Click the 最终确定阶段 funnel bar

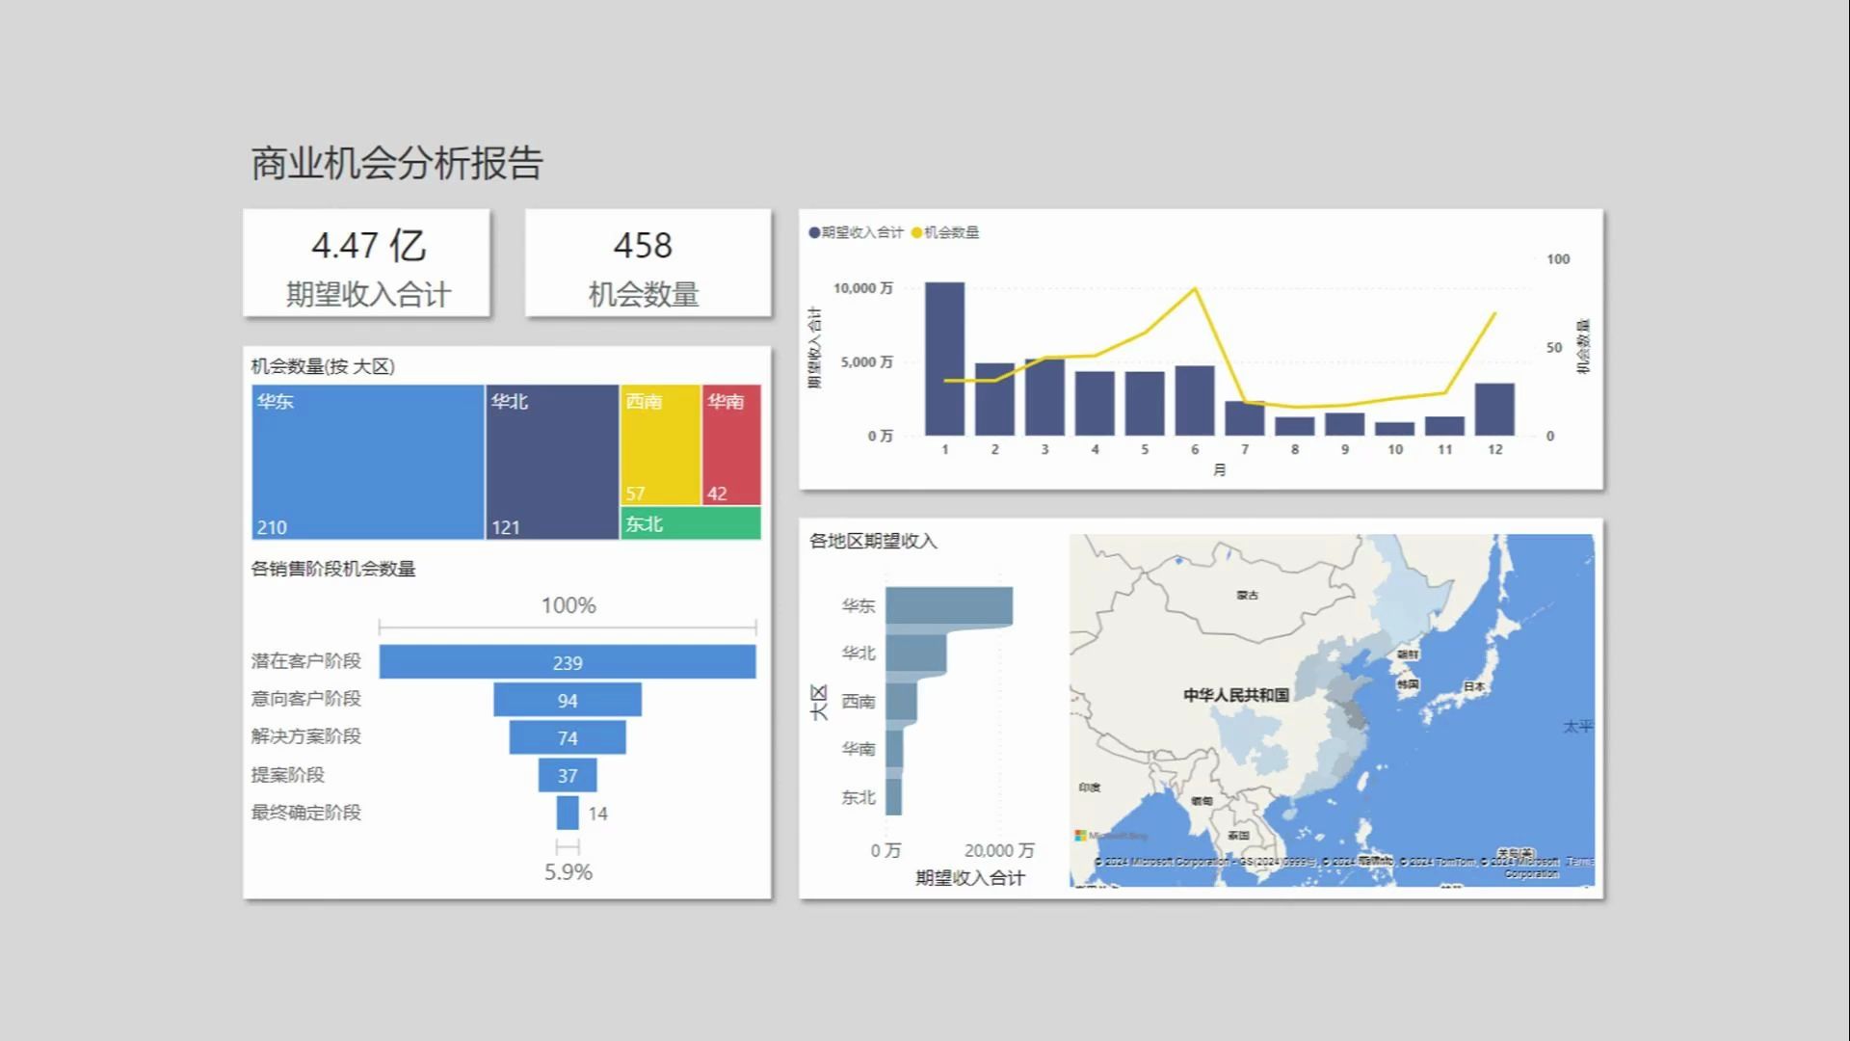[568, 813]
